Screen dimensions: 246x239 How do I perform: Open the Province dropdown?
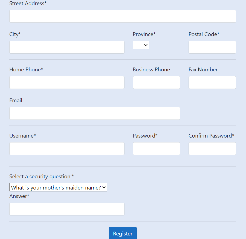[141, 45]
